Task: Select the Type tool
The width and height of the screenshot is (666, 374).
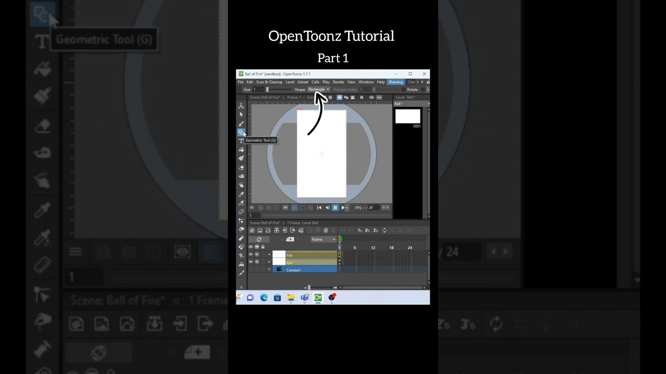Action: click(x=241, y=141)
